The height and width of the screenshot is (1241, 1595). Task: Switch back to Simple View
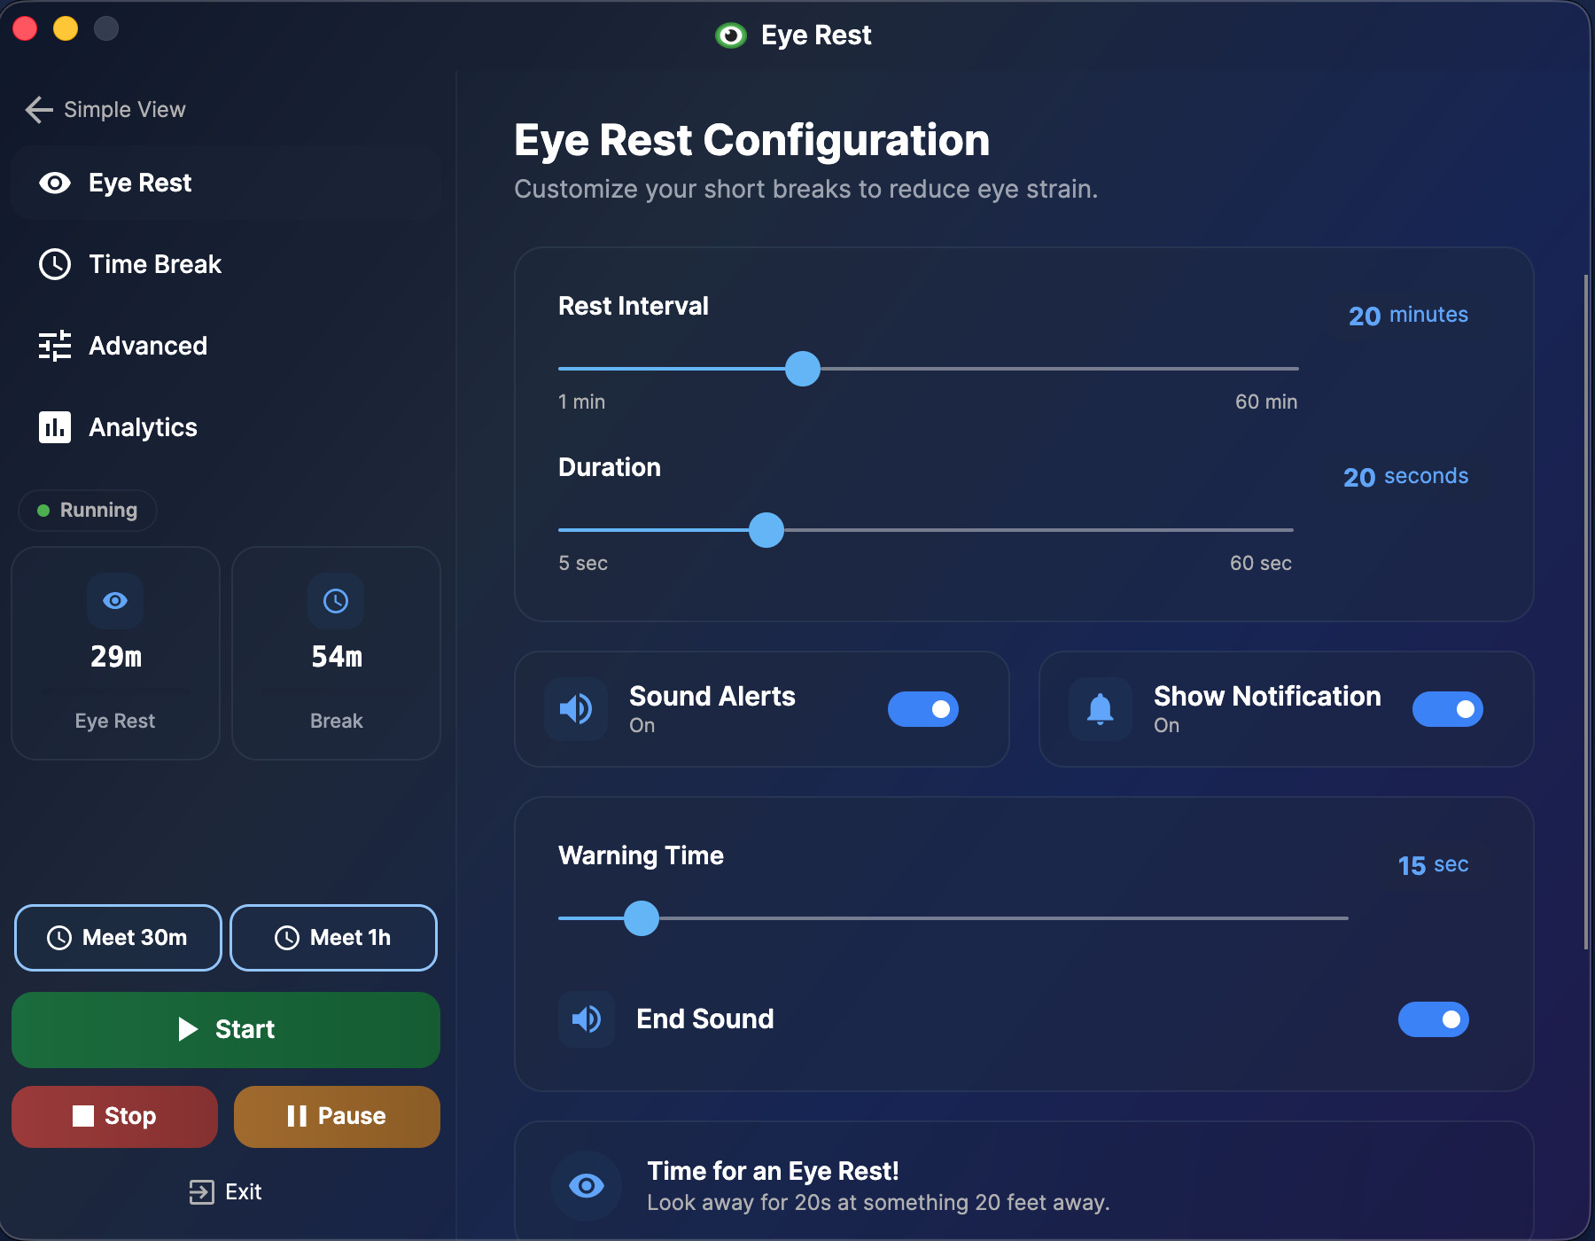pyautogui.click(x=106, y=109)
